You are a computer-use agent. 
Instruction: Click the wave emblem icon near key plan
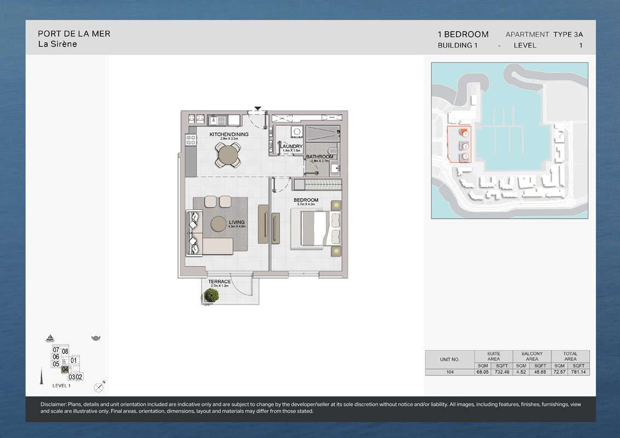click(96, 338)
